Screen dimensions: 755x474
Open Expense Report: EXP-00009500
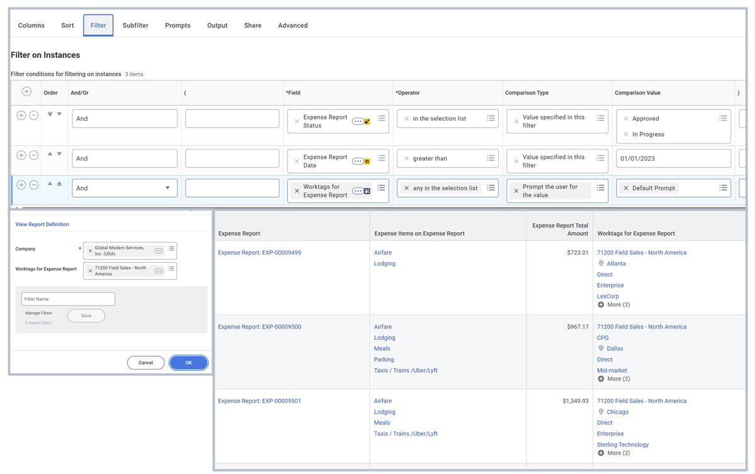click(x=259, y=327)
